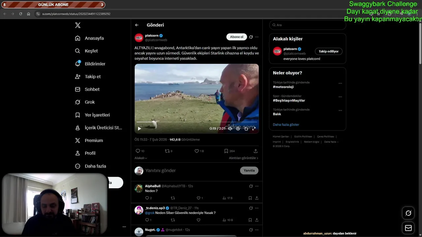This screenshot has height=237, width=422.
Task: Open Hizmet Şartları footer link
Action: (281, 137)
